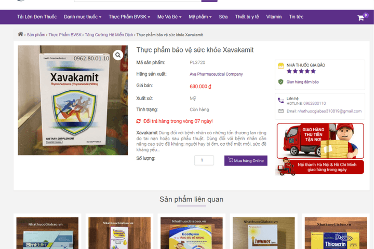
Task: Focus the Số lượng quantity input
Action: pyautogui.click(x=204, y=160)
